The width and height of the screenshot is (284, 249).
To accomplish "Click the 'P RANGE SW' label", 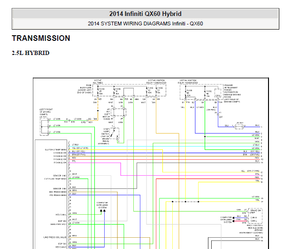I will pyautogui.click(x=60, y=163).
